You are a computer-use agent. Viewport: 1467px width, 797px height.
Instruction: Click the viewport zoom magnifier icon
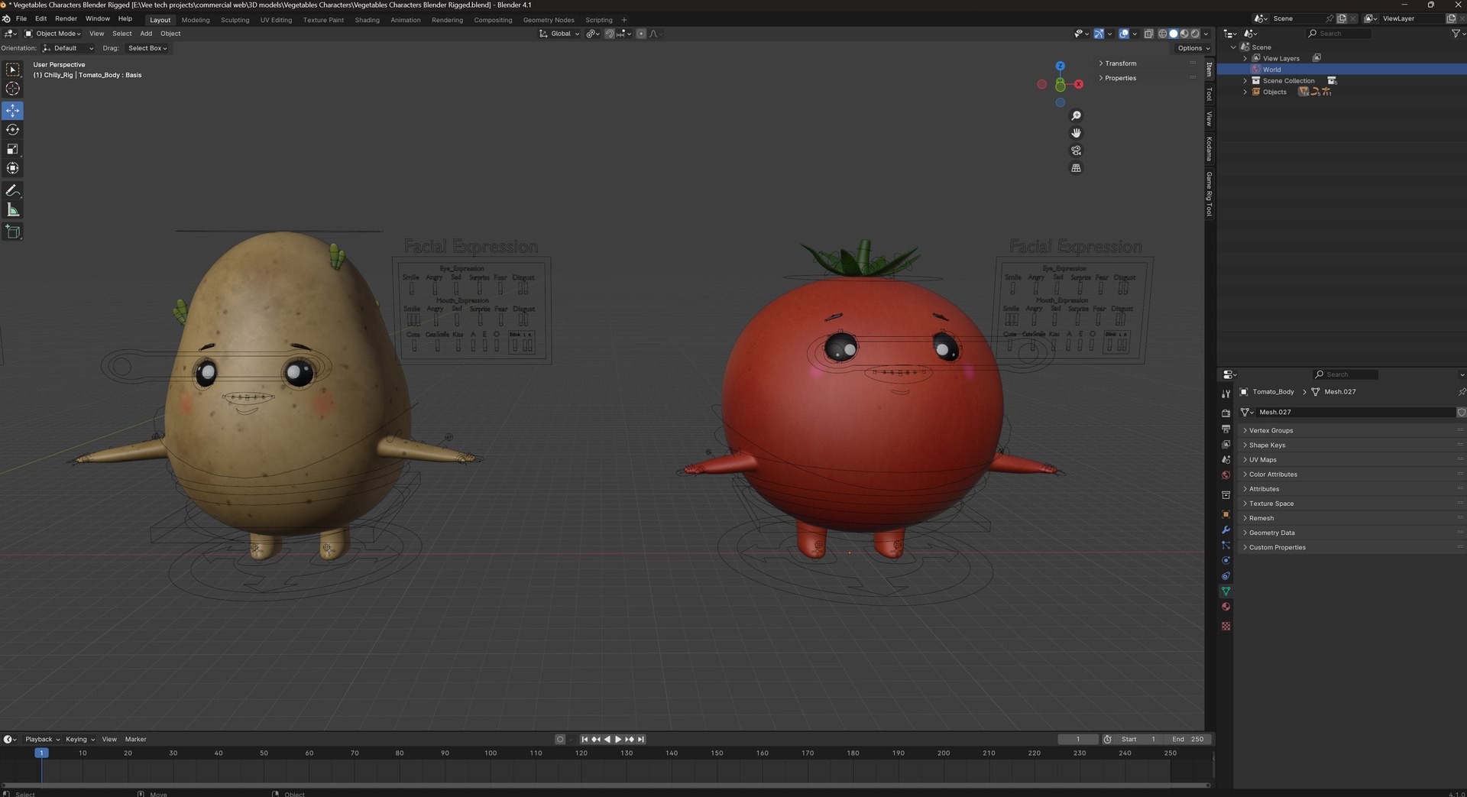tap(1076, 115)
